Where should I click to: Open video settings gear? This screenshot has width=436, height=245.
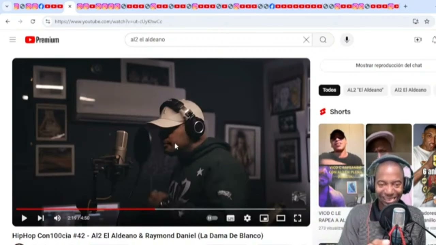(247, 218)
